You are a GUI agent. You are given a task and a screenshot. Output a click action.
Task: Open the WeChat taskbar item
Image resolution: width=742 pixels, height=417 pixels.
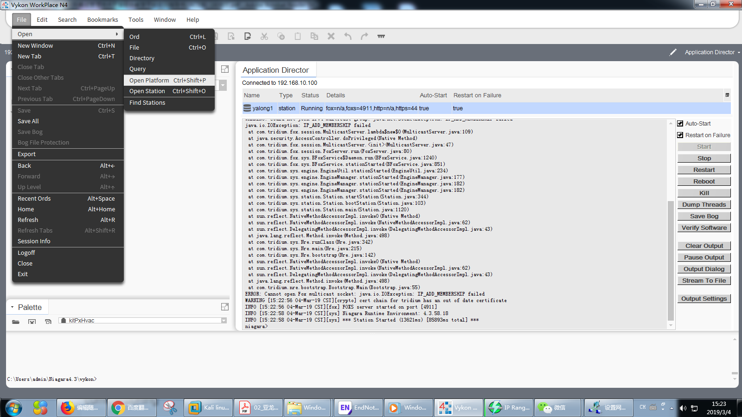[558, 408]
